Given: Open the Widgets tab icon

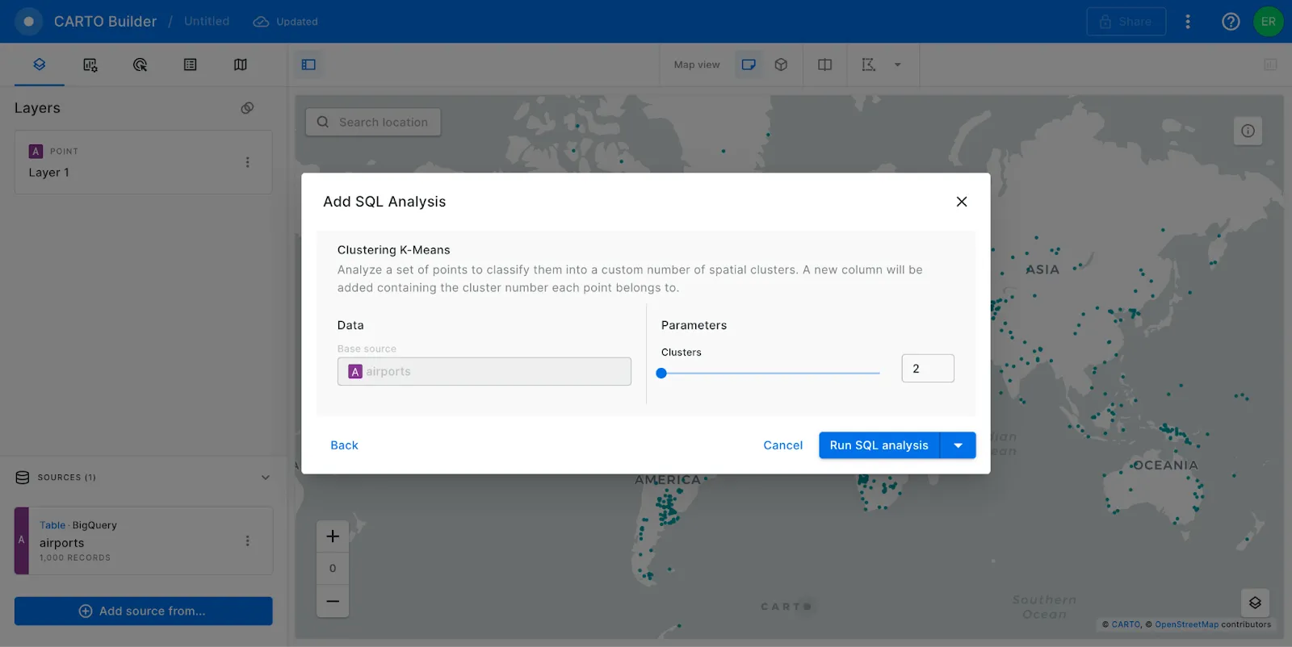Looking at the screenshot, I should point(90,65).
